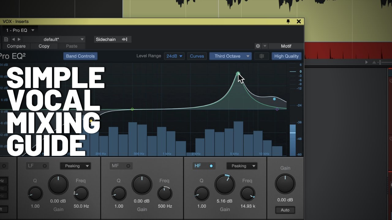Click the Sidechain button

coord(112,39)
